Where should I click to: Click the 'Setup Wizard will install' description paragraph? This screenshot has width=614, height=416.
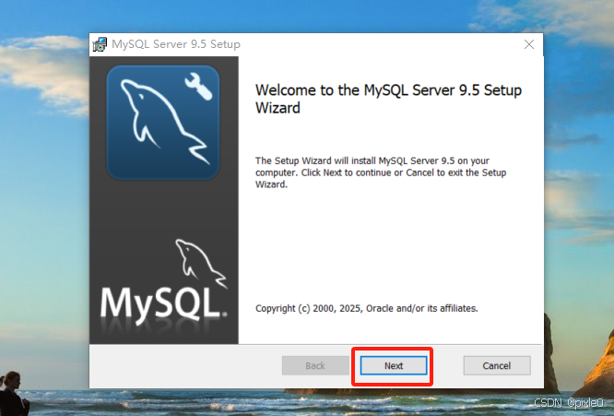[x=381, y=172]
